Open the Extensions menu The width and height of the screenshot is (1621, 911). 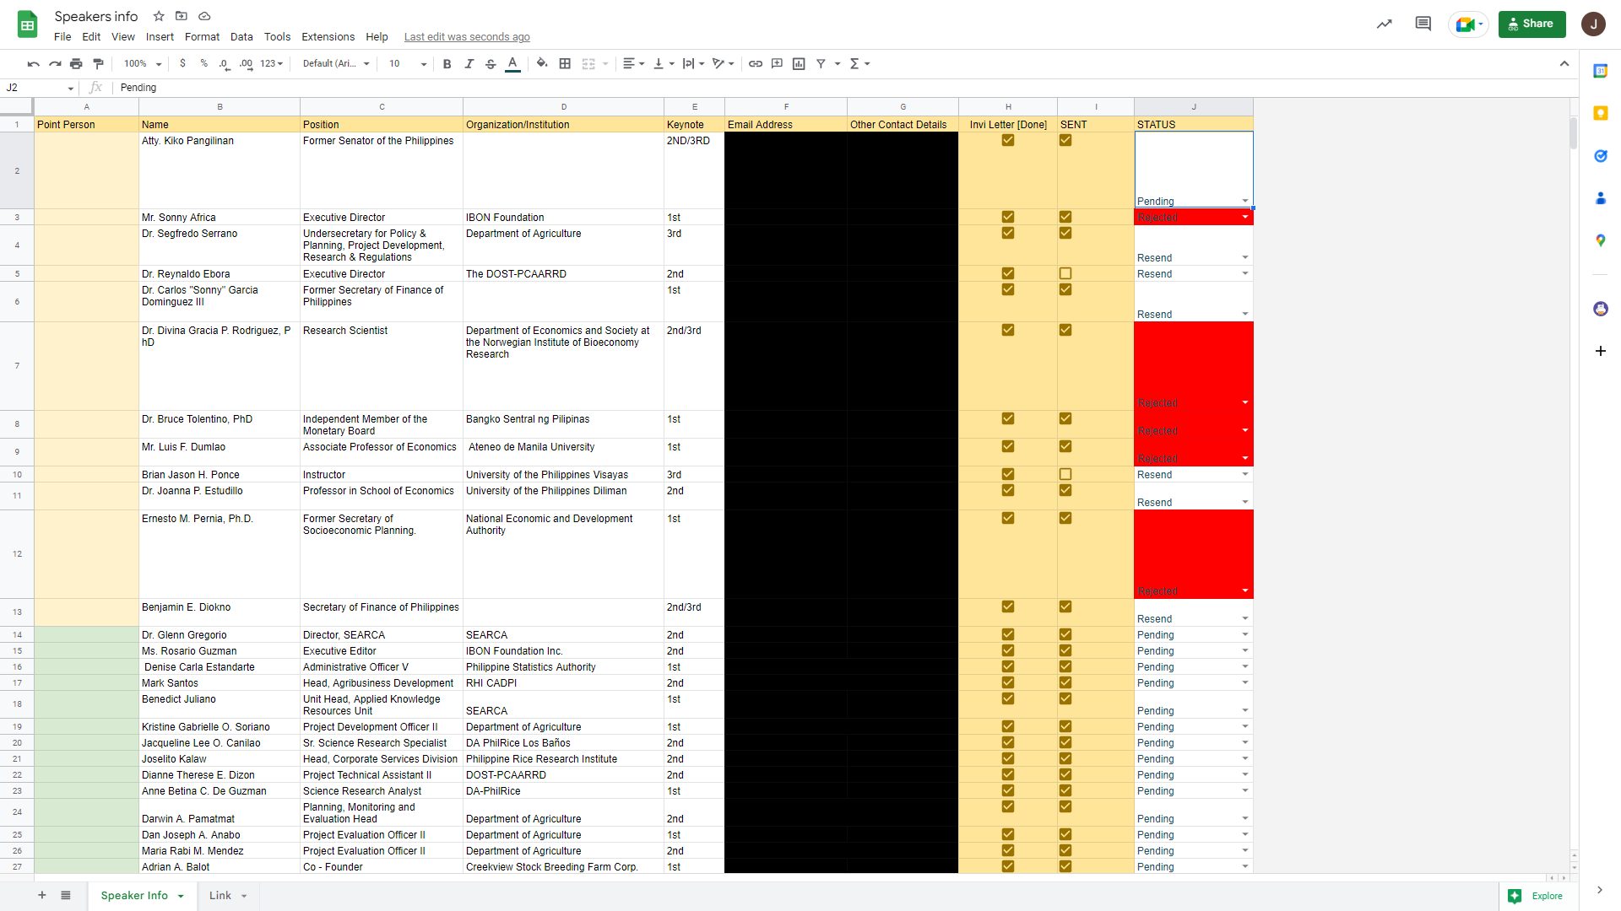328,37
